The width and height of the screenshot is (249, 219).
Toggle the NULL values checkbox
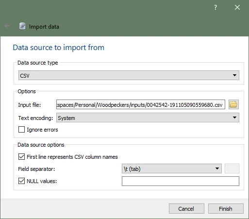coord(21,181)
